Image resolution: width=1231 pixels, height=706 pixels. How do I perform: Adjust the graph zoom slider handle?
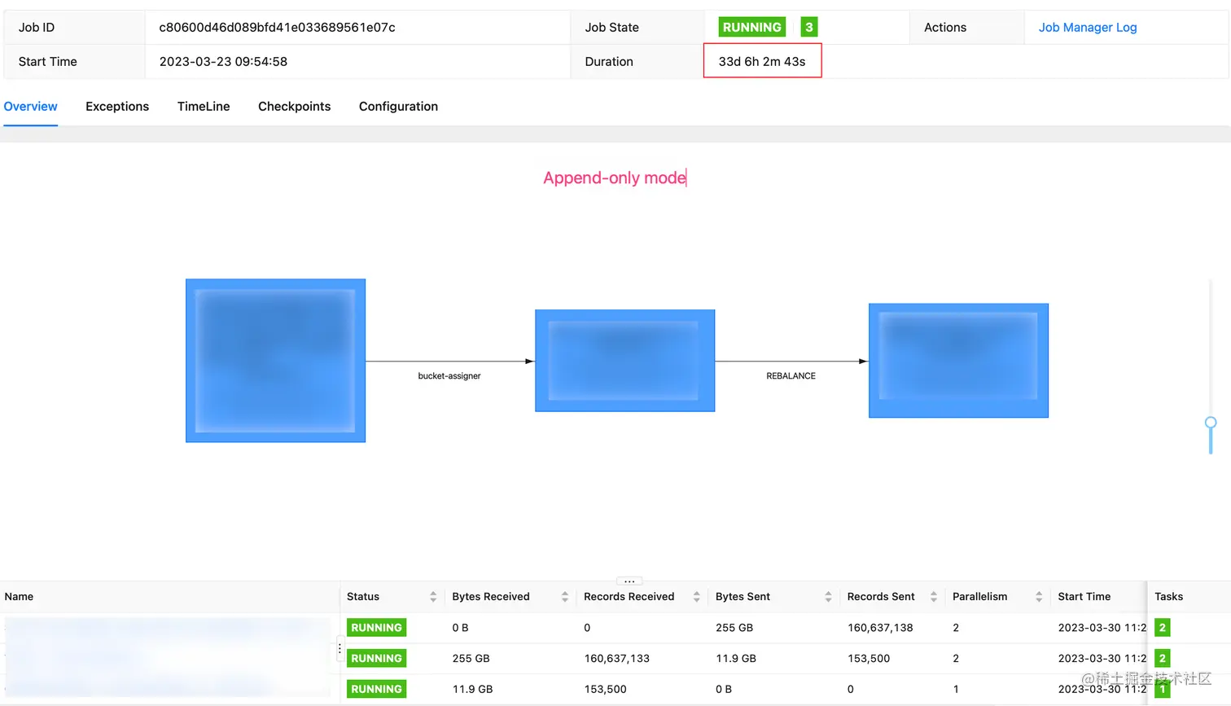(1211, 423)
